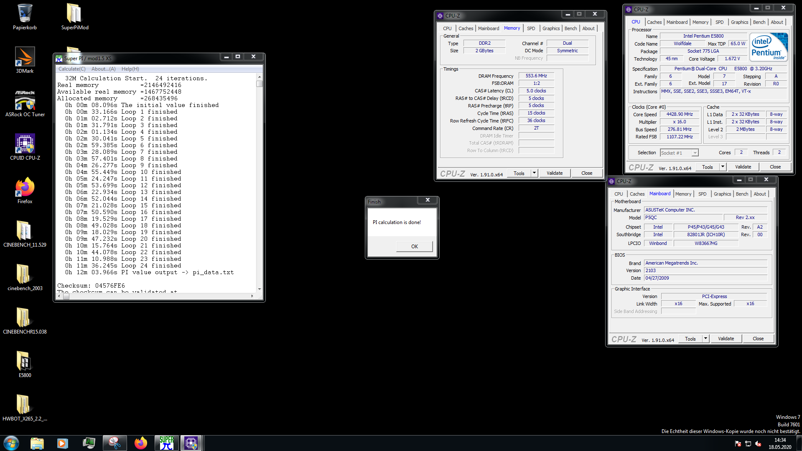Open Firefox from the desktop shortcut
Screen dimensions: 802x451
(25, 191)
